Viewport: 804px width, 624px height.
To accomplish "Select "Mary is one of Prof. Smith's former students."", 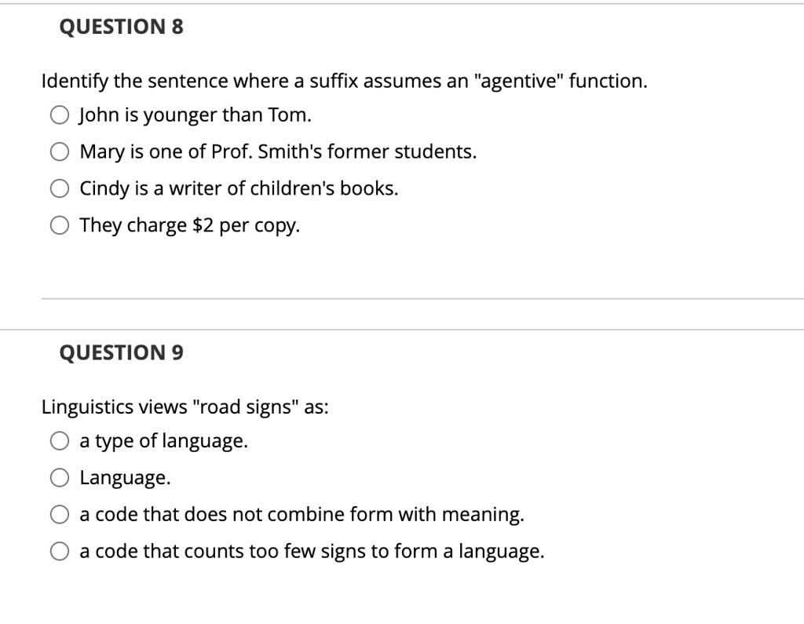I will click(59, 151).
